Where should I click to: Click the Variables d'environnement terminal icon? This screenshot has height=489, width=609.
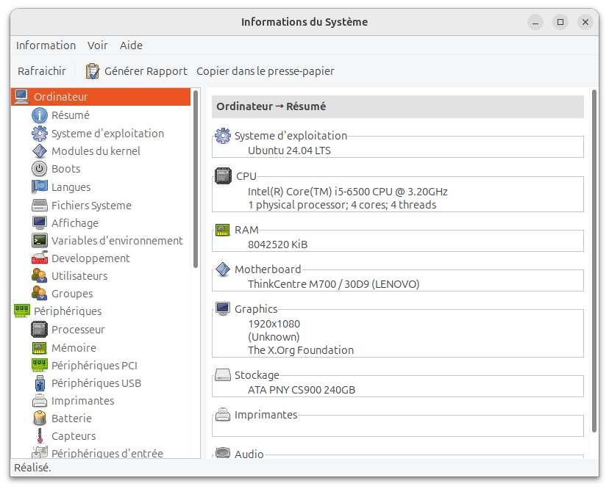(39, 240)
